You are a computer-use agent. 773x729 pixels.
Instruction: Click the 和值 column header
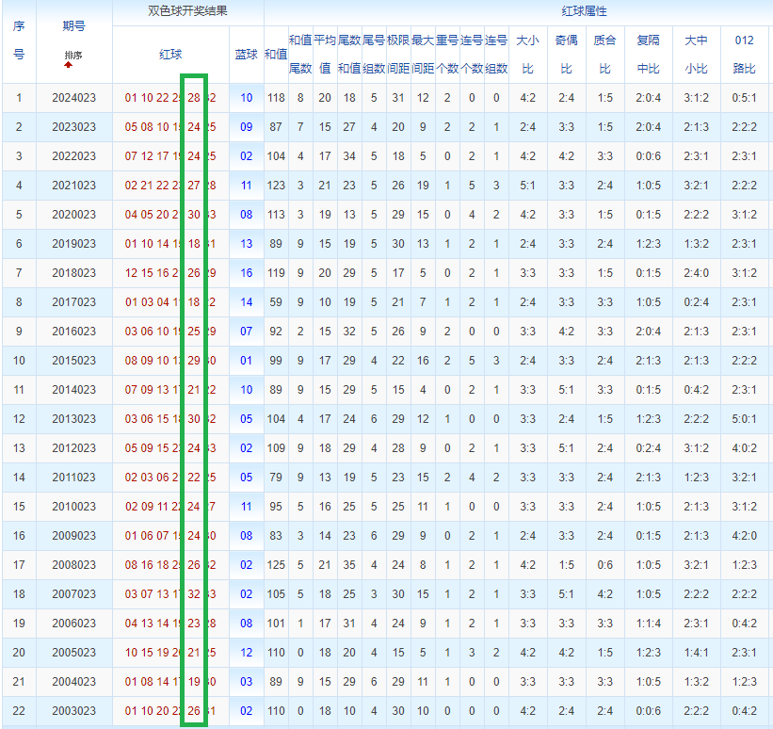(276, 55)
